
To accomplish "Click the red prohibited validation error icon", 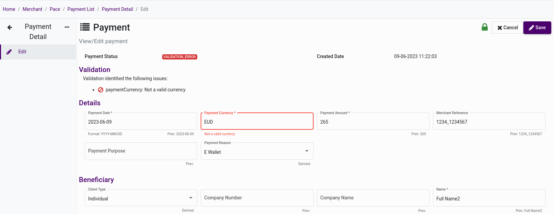I will tap(101, 90).
